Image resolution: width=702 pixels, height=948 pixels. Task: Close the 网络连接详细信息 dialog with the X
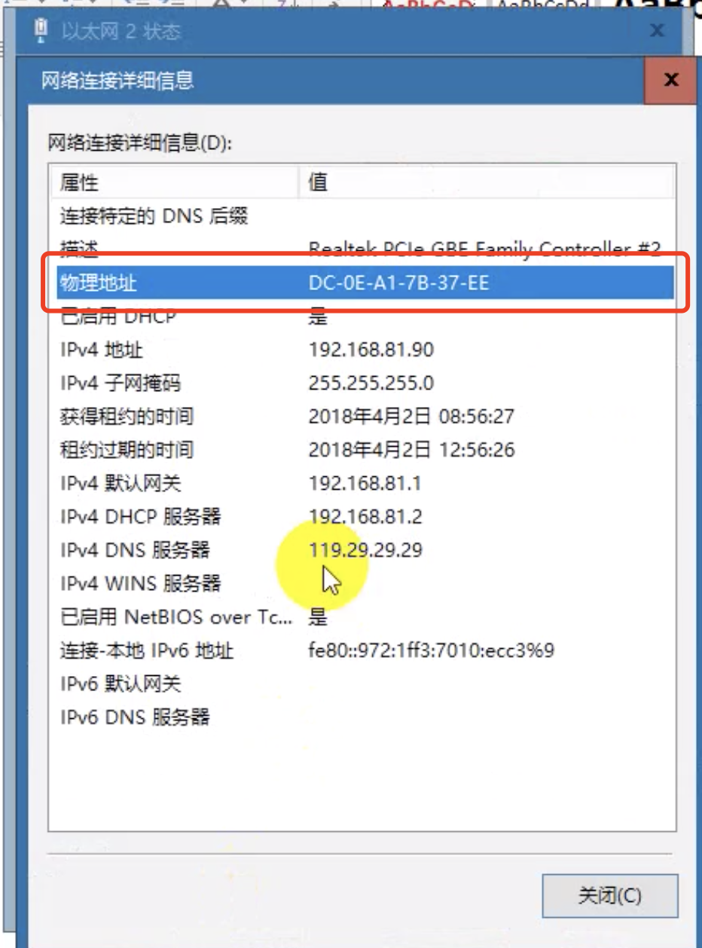click(x=670, y=80)
